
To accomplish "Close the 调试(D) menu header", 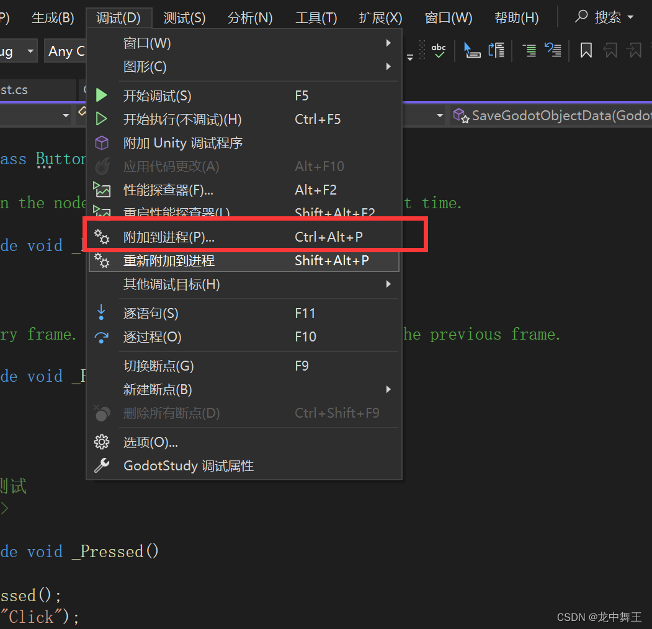I will tap(118, 18).
